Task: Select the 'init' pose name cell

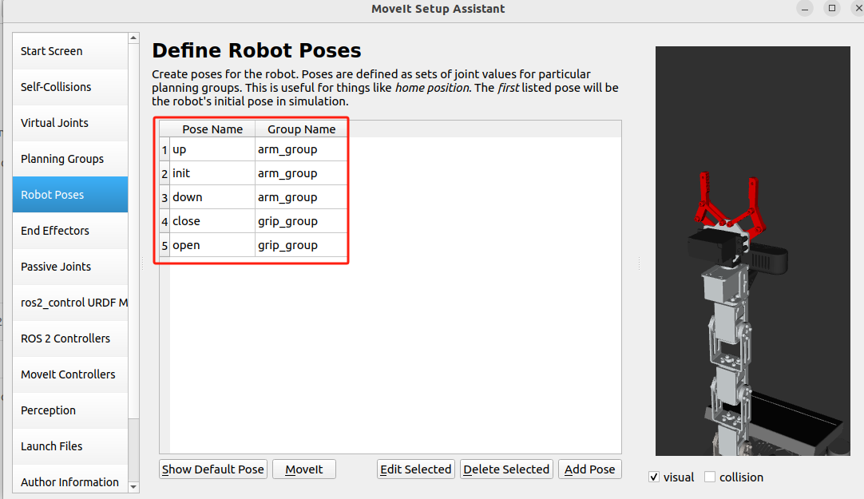Action: 212,173
